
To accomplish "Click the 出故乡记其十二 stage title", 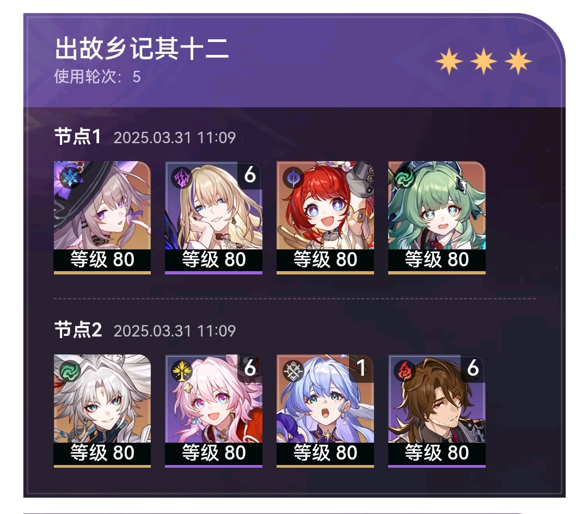I will click(142, 48).
